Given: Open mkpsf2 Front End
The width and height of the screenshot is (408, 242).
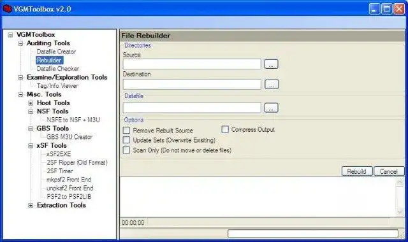Looking at the screenshot, I should pos(69,180).
